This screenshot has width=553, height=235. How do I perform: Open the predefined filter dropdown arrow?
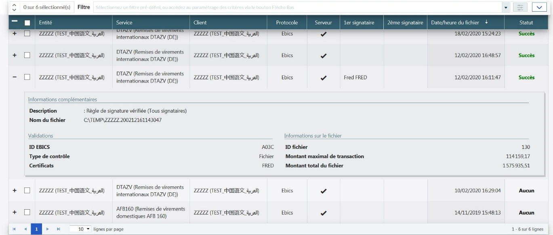506,8
